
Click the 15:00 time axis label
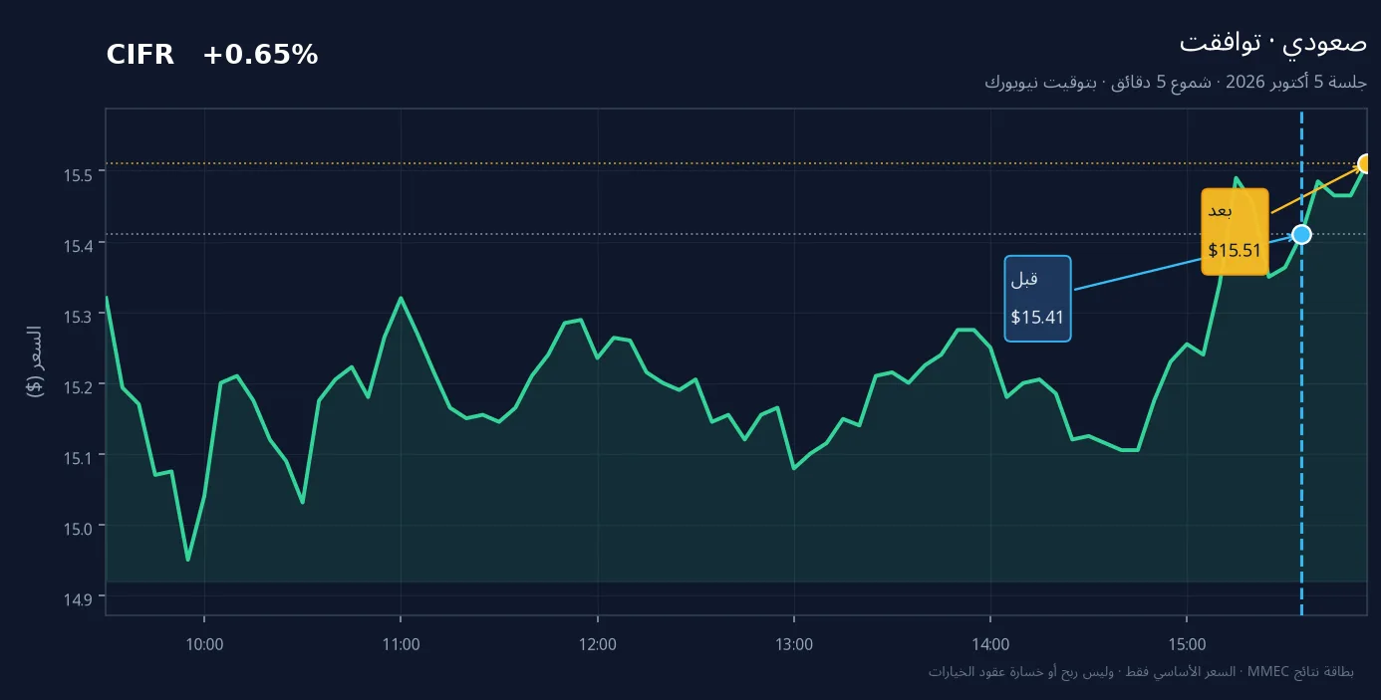coord(1187,644)
